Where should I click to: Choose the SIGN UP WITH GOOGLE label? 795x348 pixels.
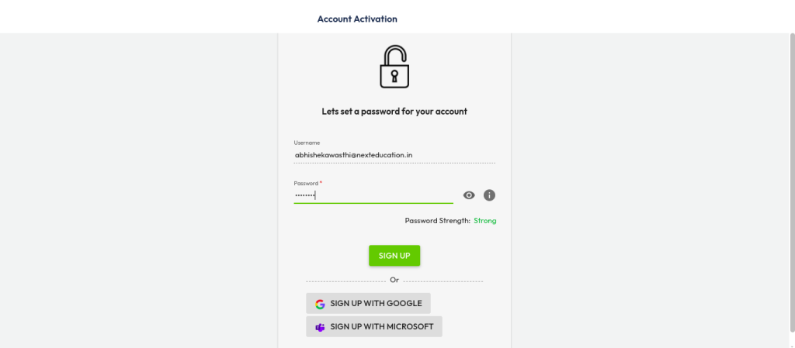click(376, 304)
